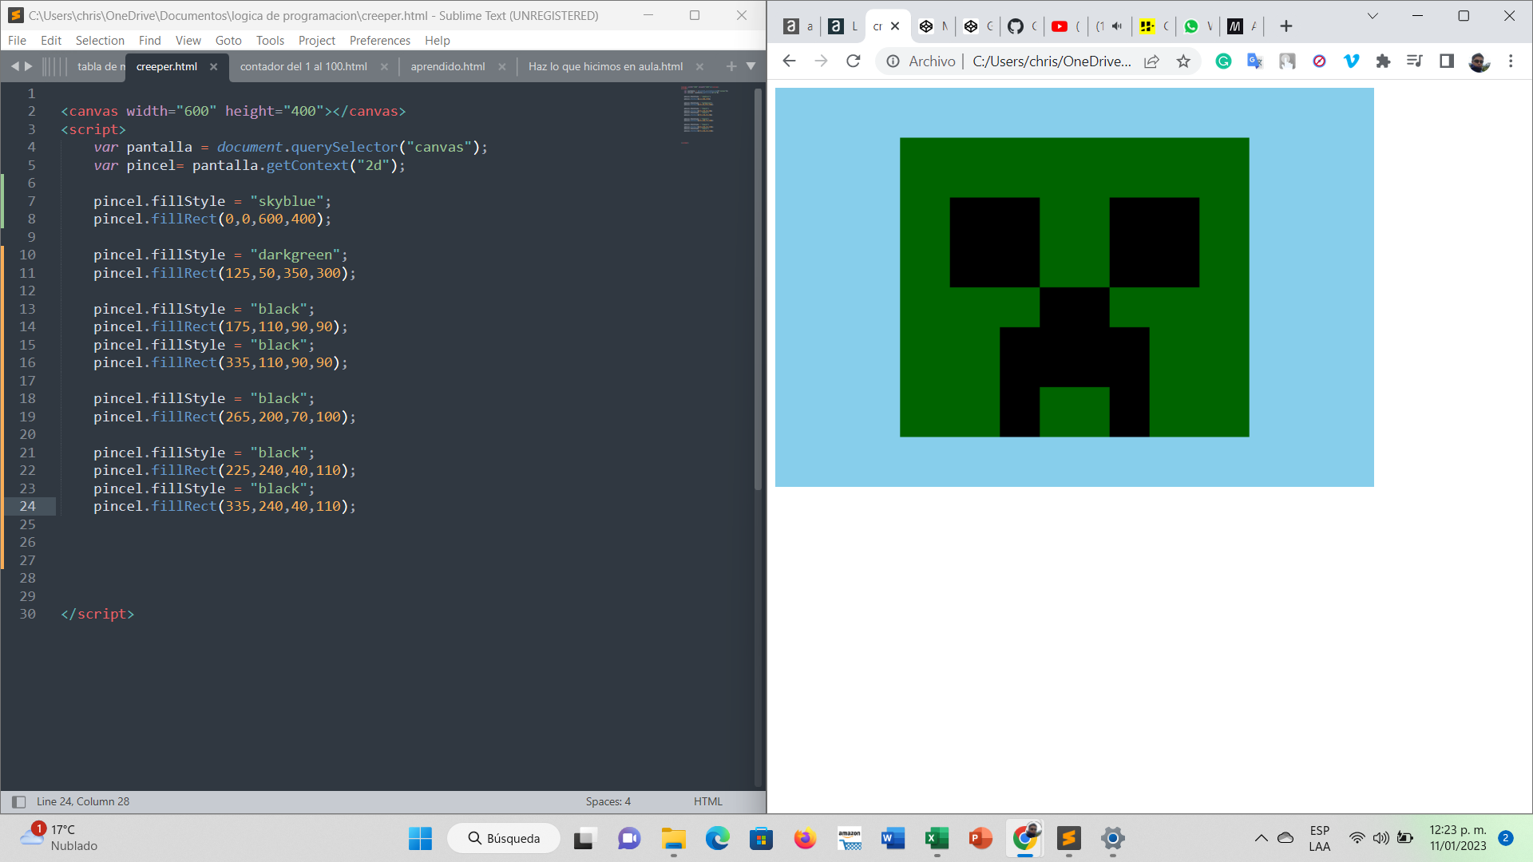Switch to the aprendido.html tab
1533x862 pixels.
447,67
